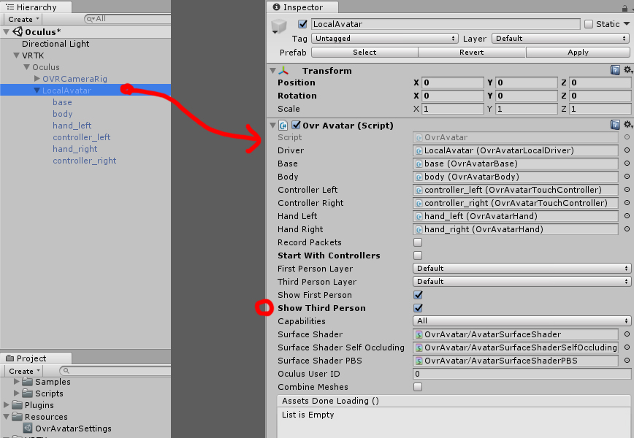This screenshot has width=634, height=438.
Task: Enable Start With Controllers checkbox
Action: (418, 255)
